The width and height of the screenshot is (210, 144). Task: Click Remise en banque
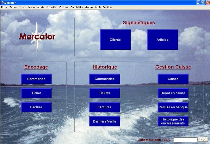point(173,107)
